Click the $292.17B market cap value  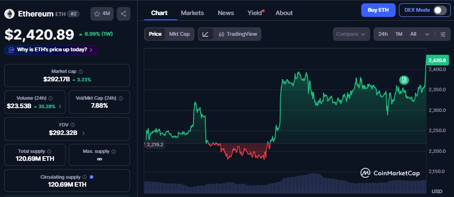pyautogui.click(x=57, y=79)
